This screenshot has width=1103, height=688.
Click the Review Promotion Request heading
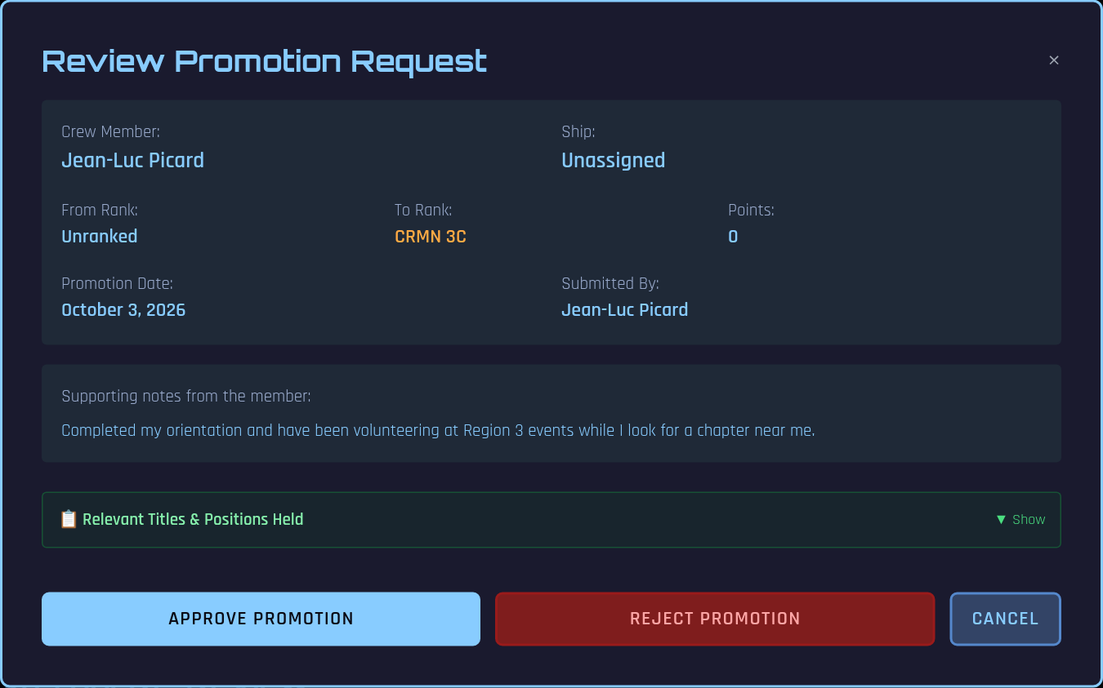point(264,61)
